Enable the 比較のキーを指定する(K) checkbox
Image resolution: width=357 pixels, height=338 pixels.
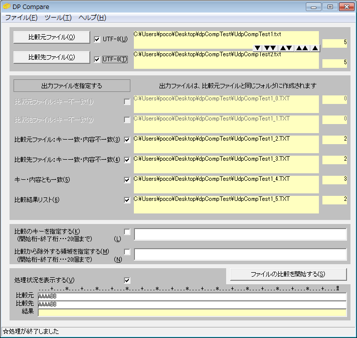127,232
